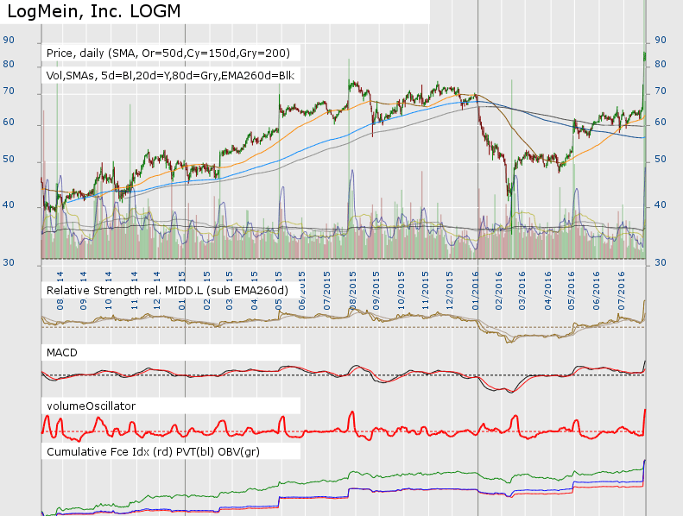Select the Relative Strength rel. MIDD.L label
Image resolution: width=683 pixels, height=516 pixels.
(x=168, y=291)
